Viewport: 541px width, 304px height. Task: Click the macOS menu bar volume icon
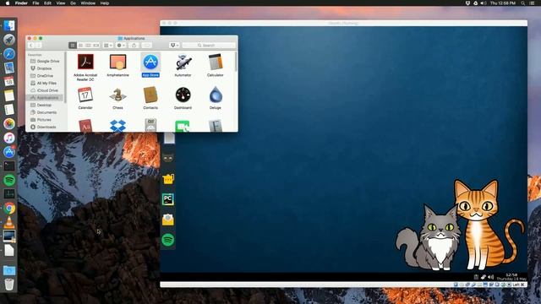[484, 3]
